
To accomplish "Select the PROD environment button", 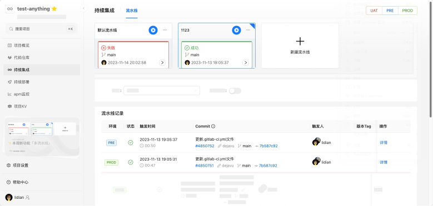I will (x=407, y=11).
